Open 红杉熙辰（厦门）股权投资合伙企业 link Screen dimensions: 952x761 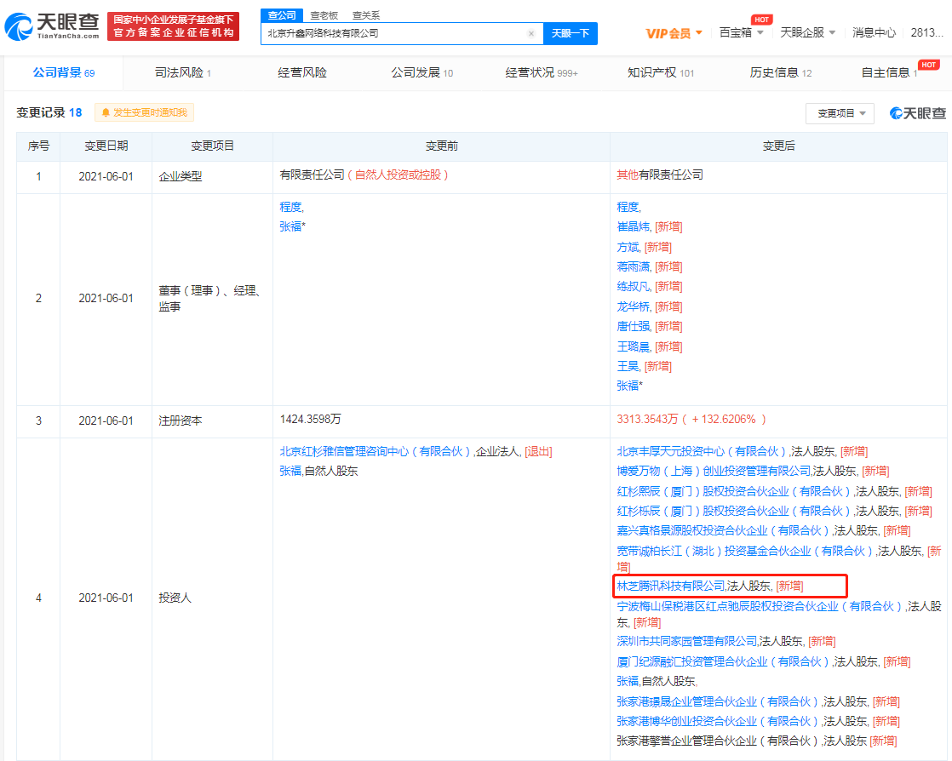733,491
